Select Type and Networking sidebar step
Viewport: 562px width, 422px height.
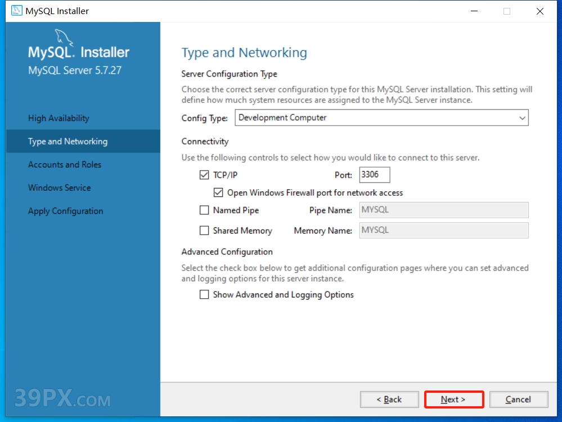pos(68,141)
